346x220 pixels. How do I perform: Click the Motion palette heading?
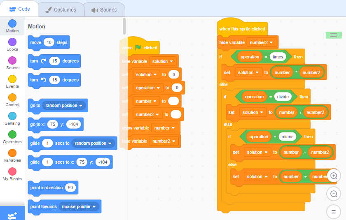pos(37,27)
